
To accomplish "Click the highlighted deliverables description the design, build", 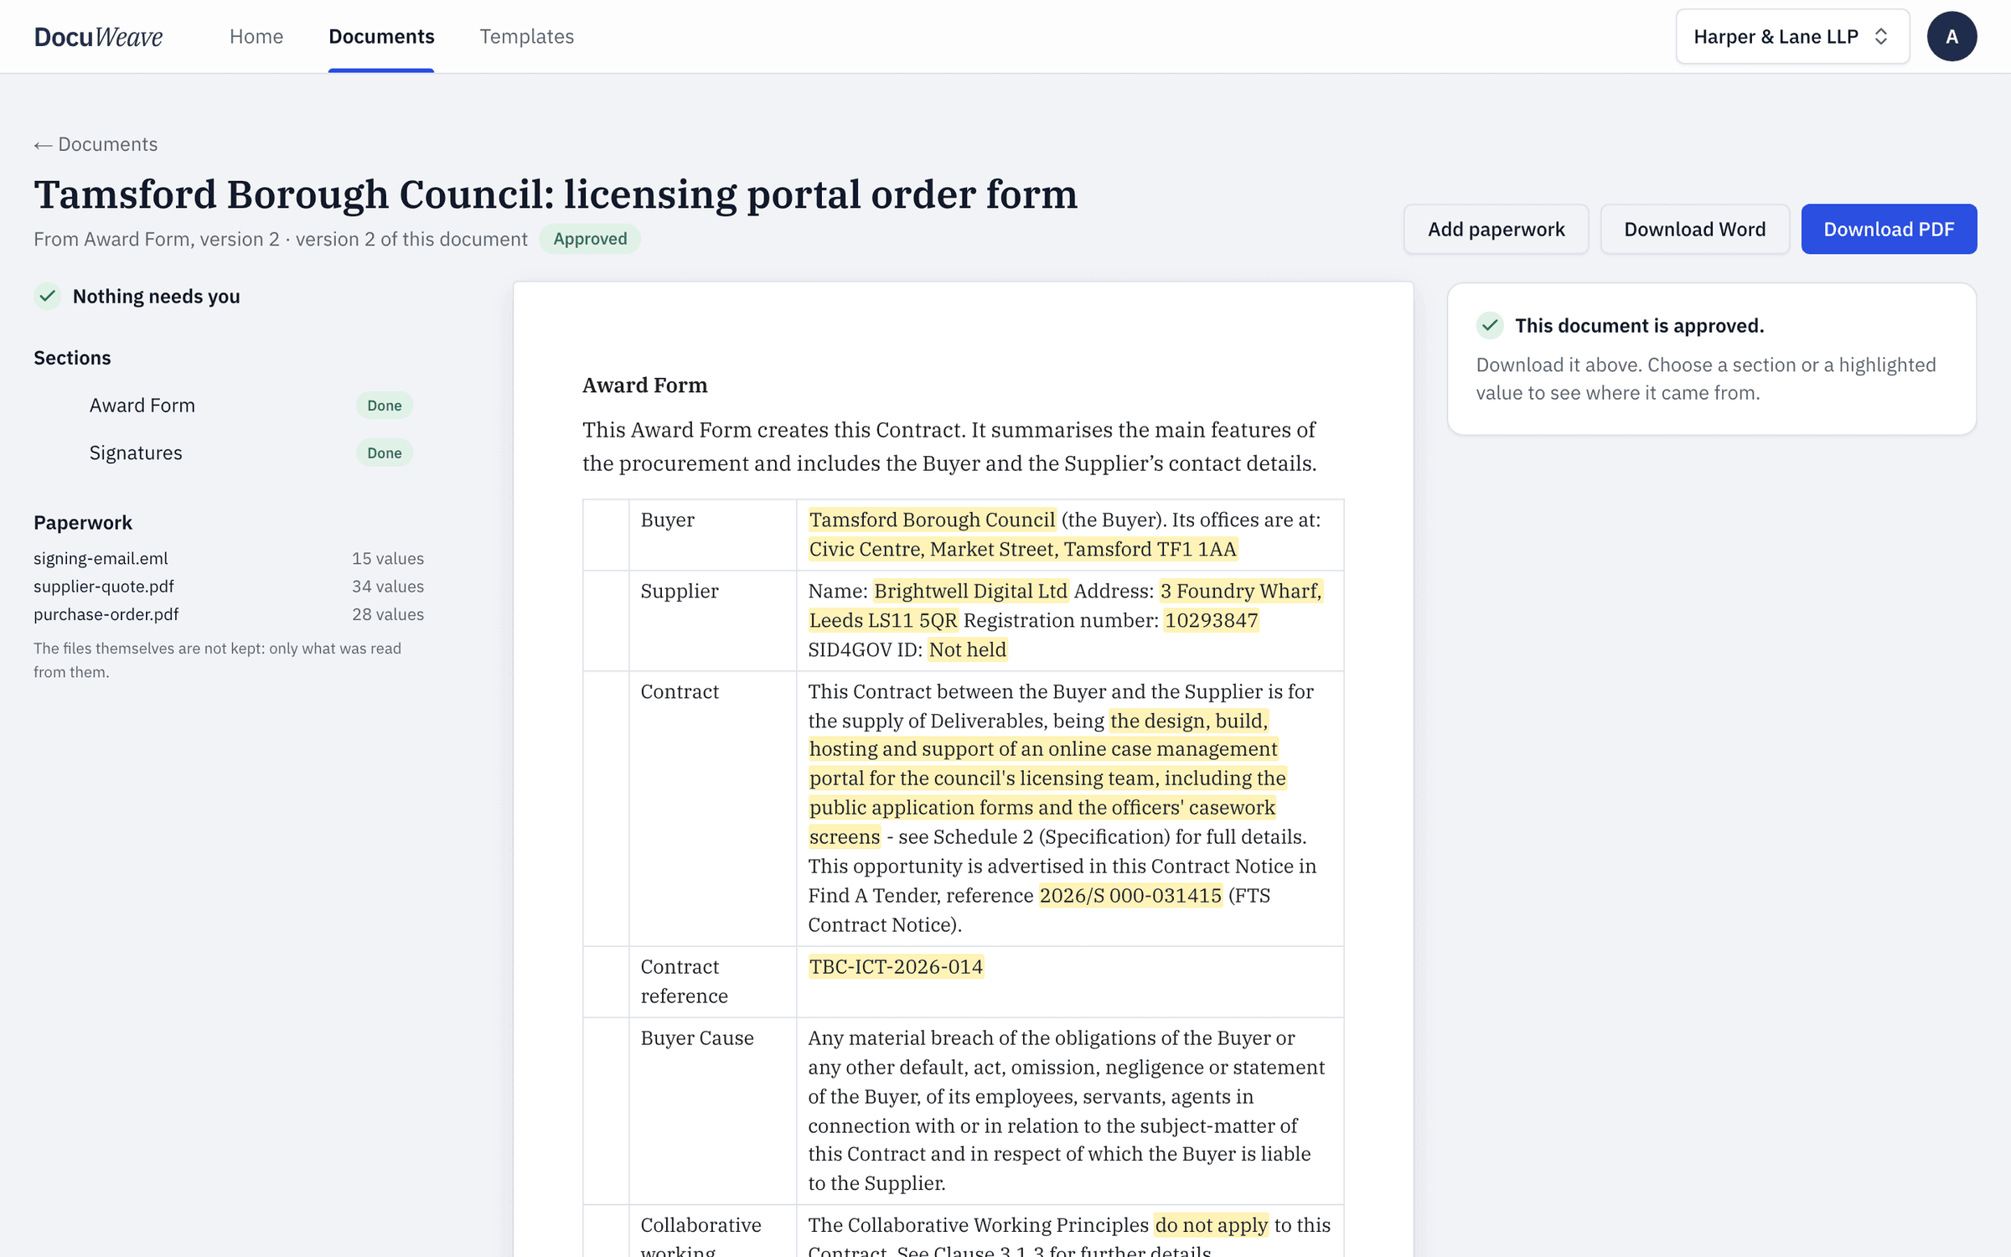I will pos(1047,779).
